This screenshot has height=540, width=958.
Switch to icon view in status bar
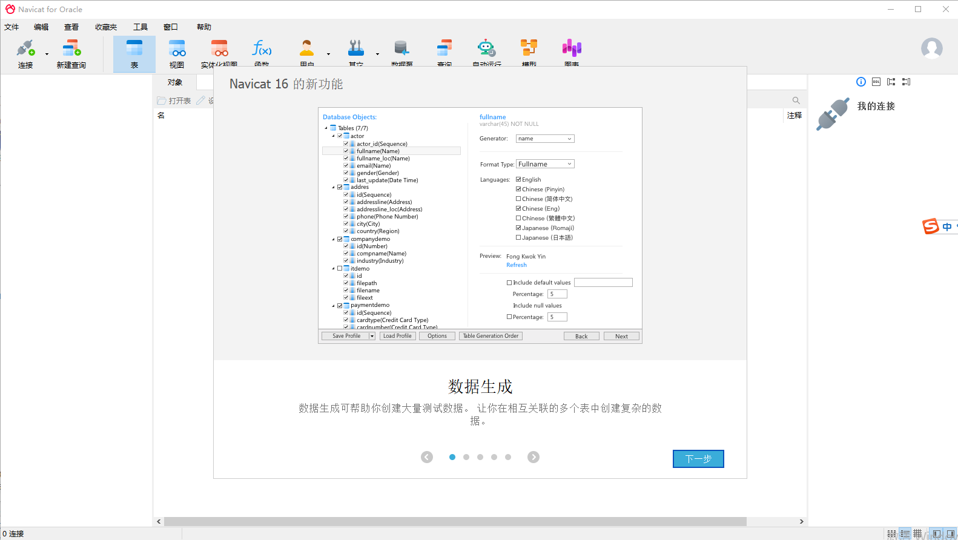point(892,534)
